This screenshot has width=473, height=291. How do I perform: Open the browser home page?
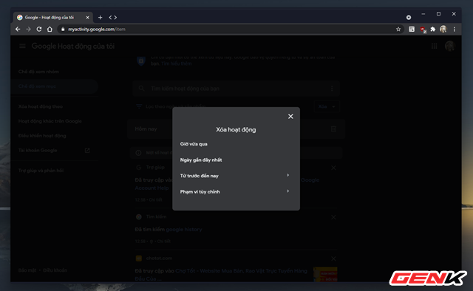[x=50, y=30]
